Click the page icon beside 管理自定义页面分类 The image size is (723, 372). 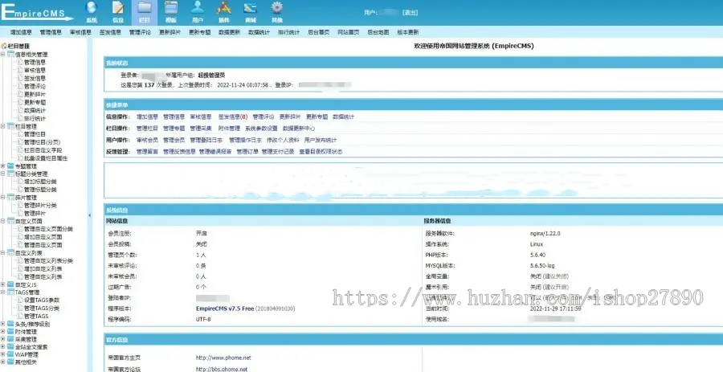(20, 229)
